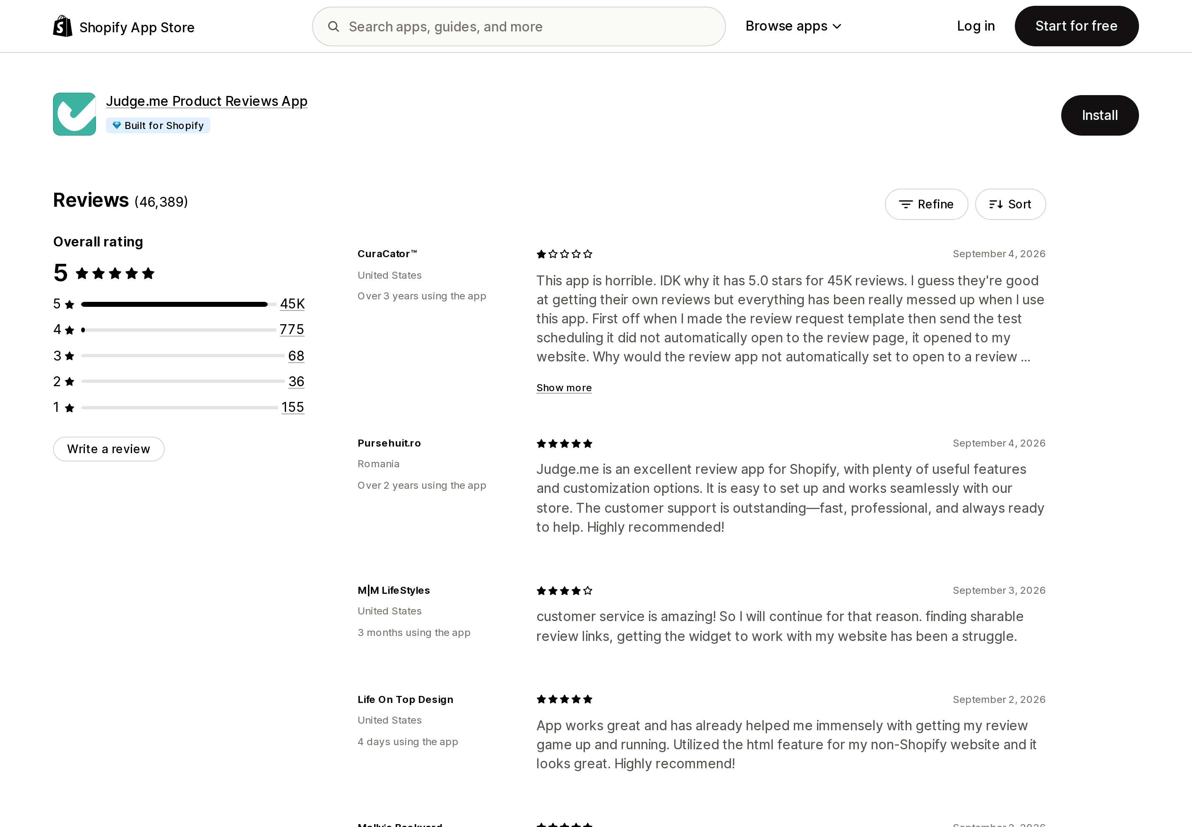Expand CuraCator review with Show more
The width and height of the screenshot is (1192, 827).
click(564, 387)
